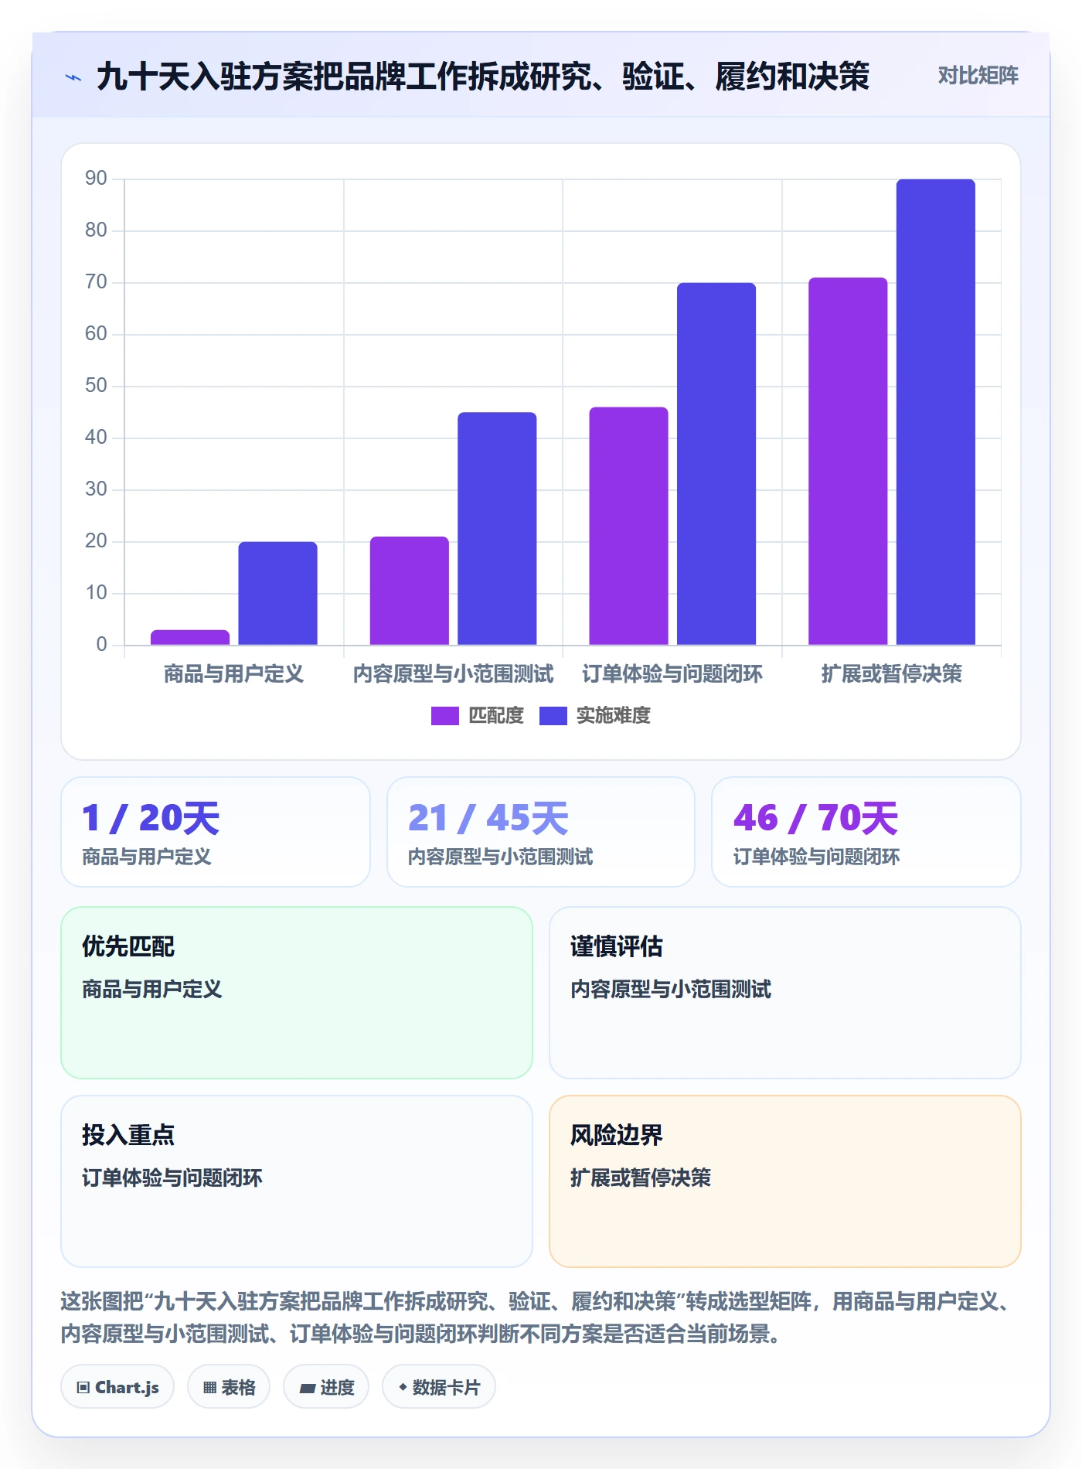1082x1469 pixels.
Task: Click the blue 实施难度 bar for 扩展或暂停决策
Action: coord(936,412)
